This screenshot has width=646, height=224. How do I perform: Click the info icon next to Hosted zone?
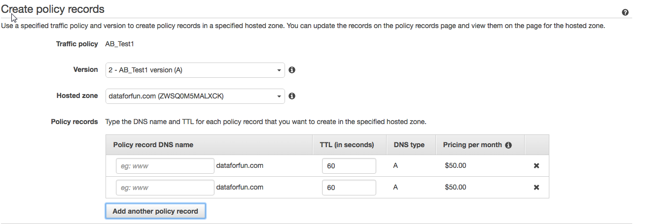pyautogui.click(x=292, y=96)
